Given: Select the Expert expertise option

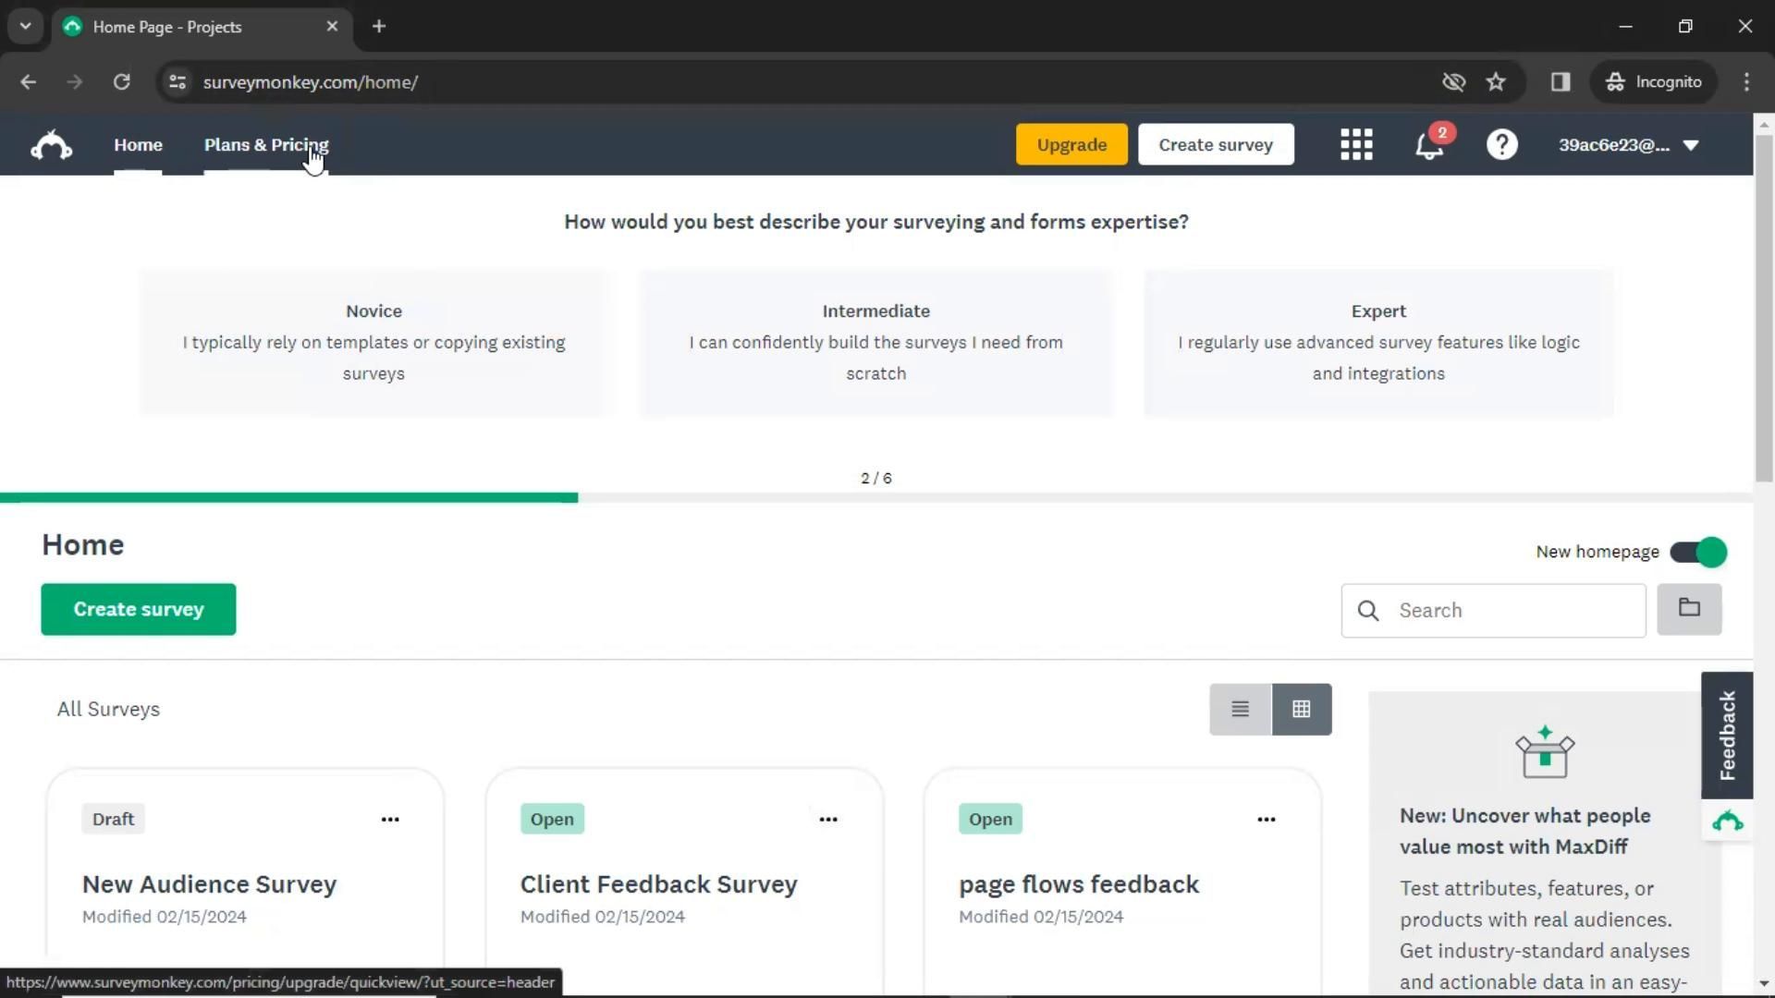Looking at the screenshot, I should coord(1378,343).
